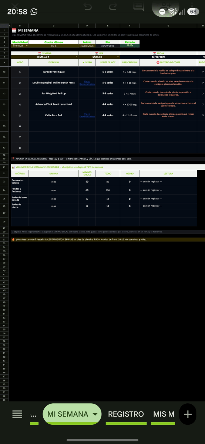205x444 pixels.
Task: Tap the battery indicator showing 68
Action: point(193,11)
